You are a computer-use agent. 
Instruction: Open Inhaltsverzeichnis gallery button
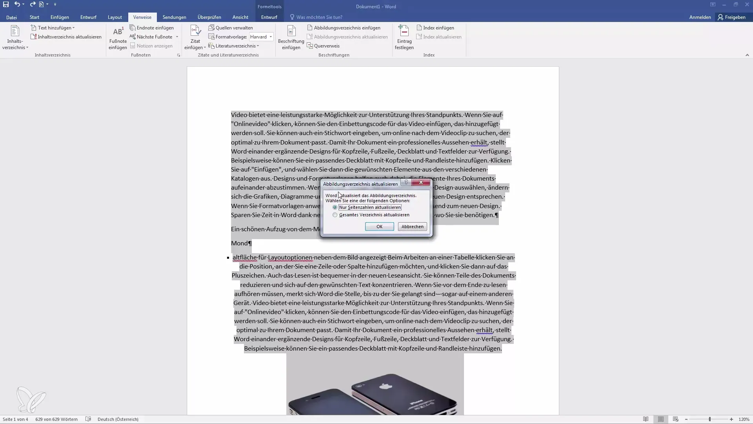15,38
